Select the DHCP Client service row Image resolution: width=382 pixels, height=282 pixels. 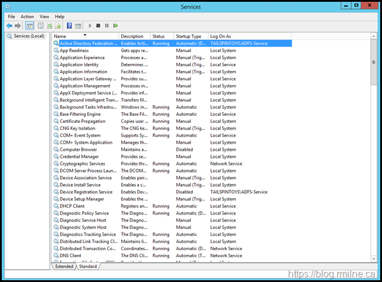point(72,206)
